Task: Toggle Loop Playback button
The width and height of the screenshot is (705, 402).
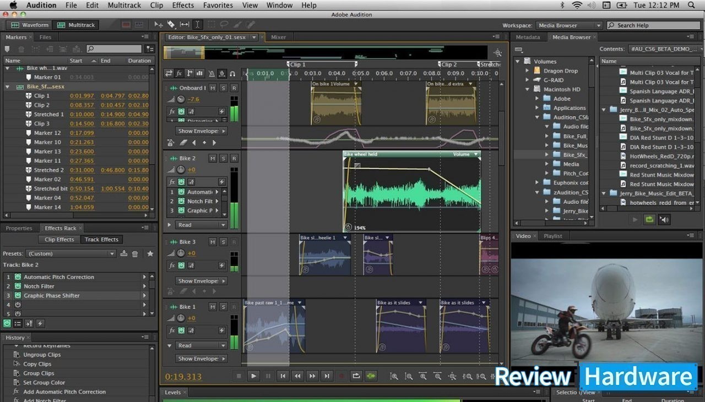Action: [x=356, y=376]
